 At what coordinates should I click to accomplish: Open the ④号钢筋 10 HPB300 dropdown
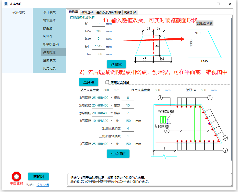[x=102, y=121]
